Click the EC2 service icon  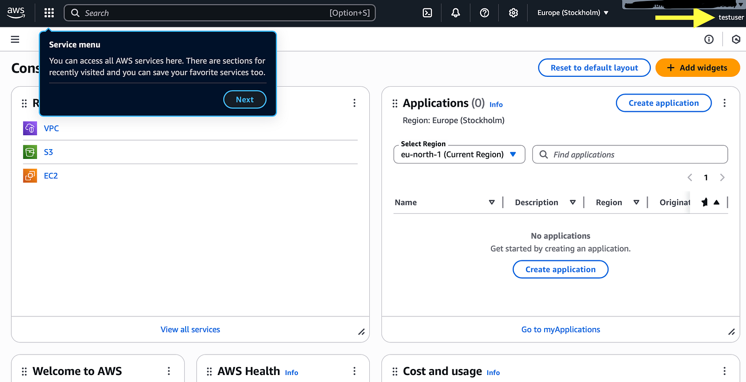point(30,176)
